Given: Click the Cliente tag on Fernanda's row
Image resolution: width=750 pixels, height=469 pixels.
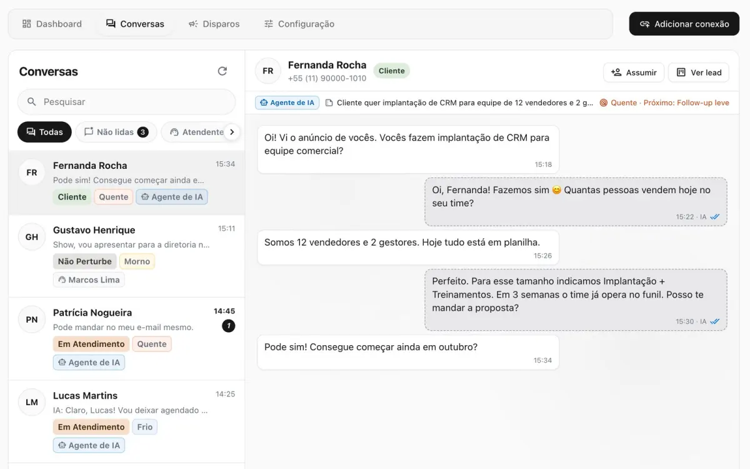Looking at the screenshot, I should tap(72, 197).
